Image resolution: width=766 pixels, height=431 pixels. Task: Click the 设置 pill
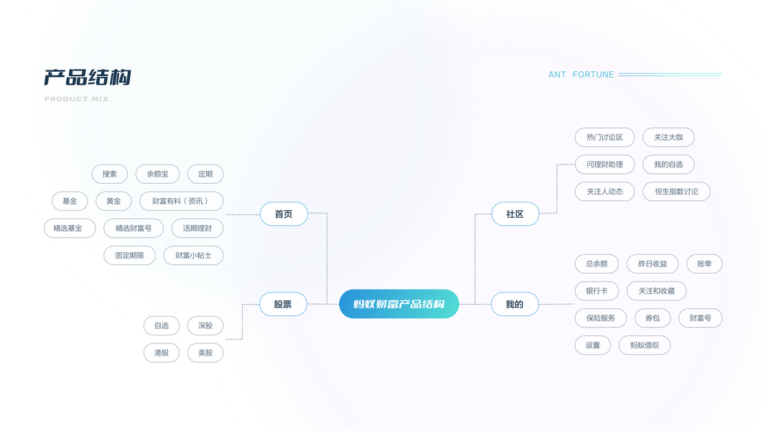(x=592, y=346)
